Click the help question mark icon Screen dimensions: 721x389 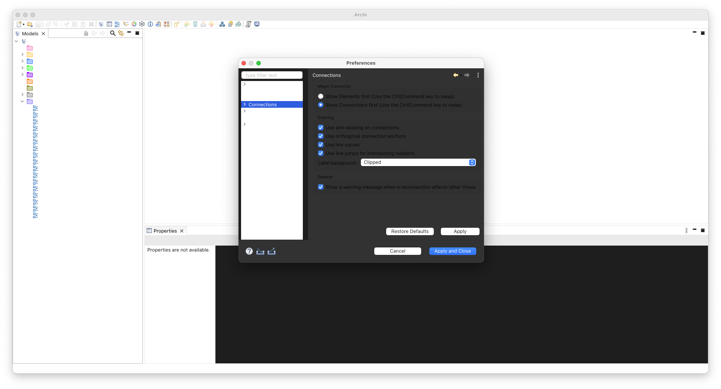coord(249,252)
